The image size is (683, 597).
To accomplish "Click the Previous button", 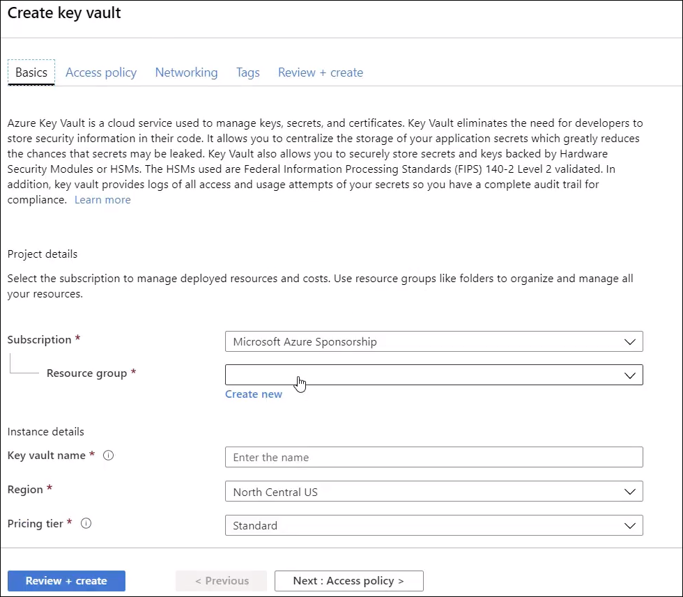I will pos(222,581).
